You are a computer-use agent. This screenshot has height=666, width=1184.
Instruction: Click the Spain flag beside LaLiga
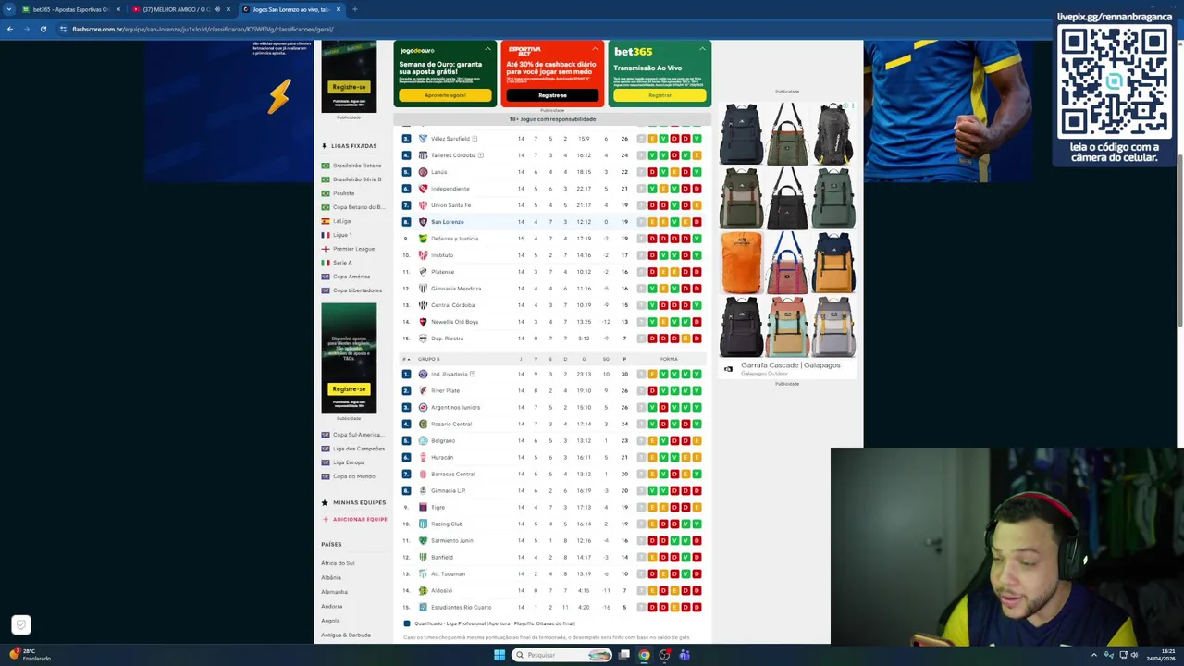(326, 221)
